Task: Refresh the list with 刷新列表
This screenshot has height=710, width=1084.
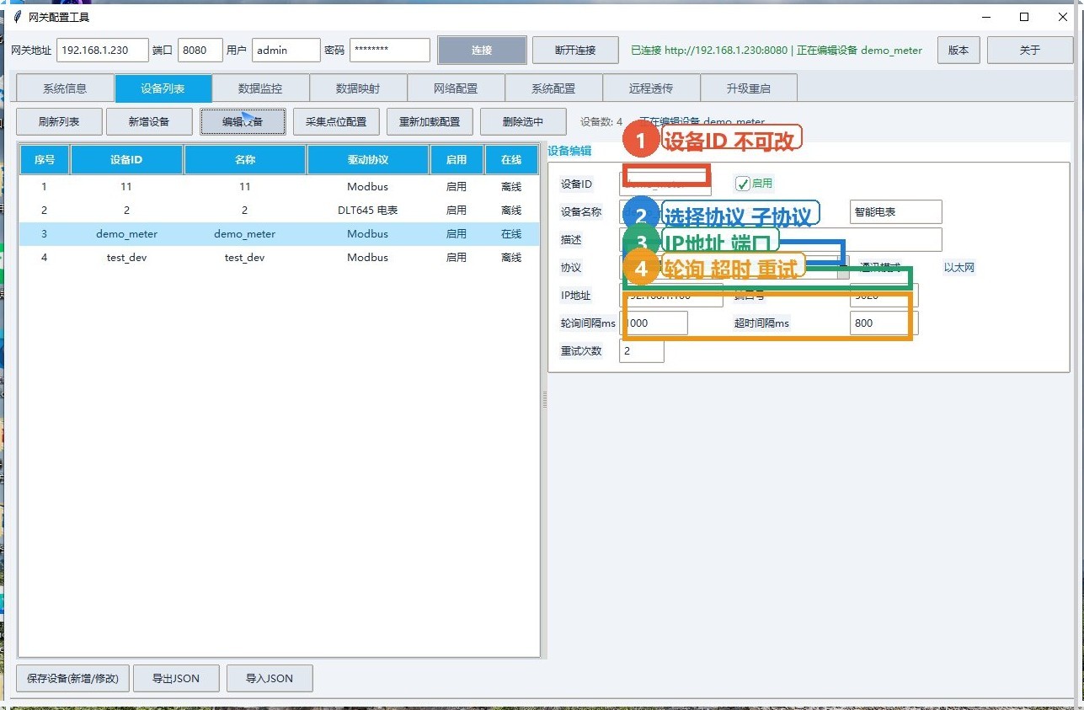Action: click(x=59, y=121)
